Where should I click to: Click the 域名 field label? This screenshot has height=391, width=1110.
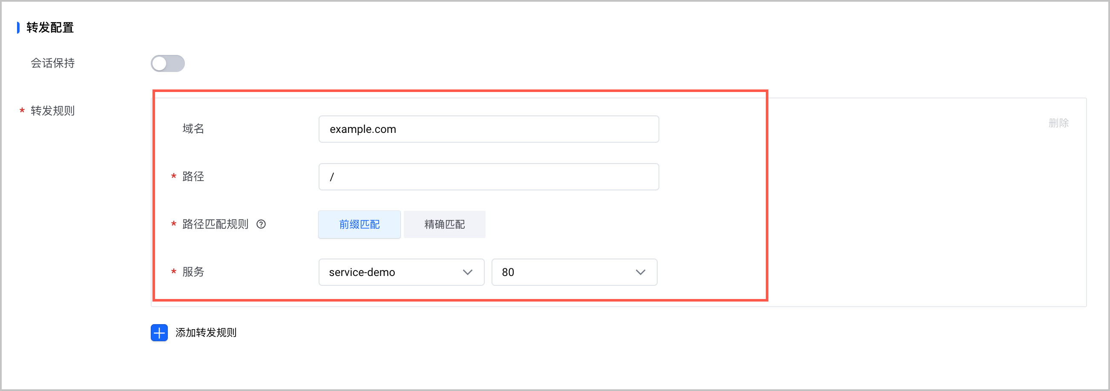[x=193, y=129]
